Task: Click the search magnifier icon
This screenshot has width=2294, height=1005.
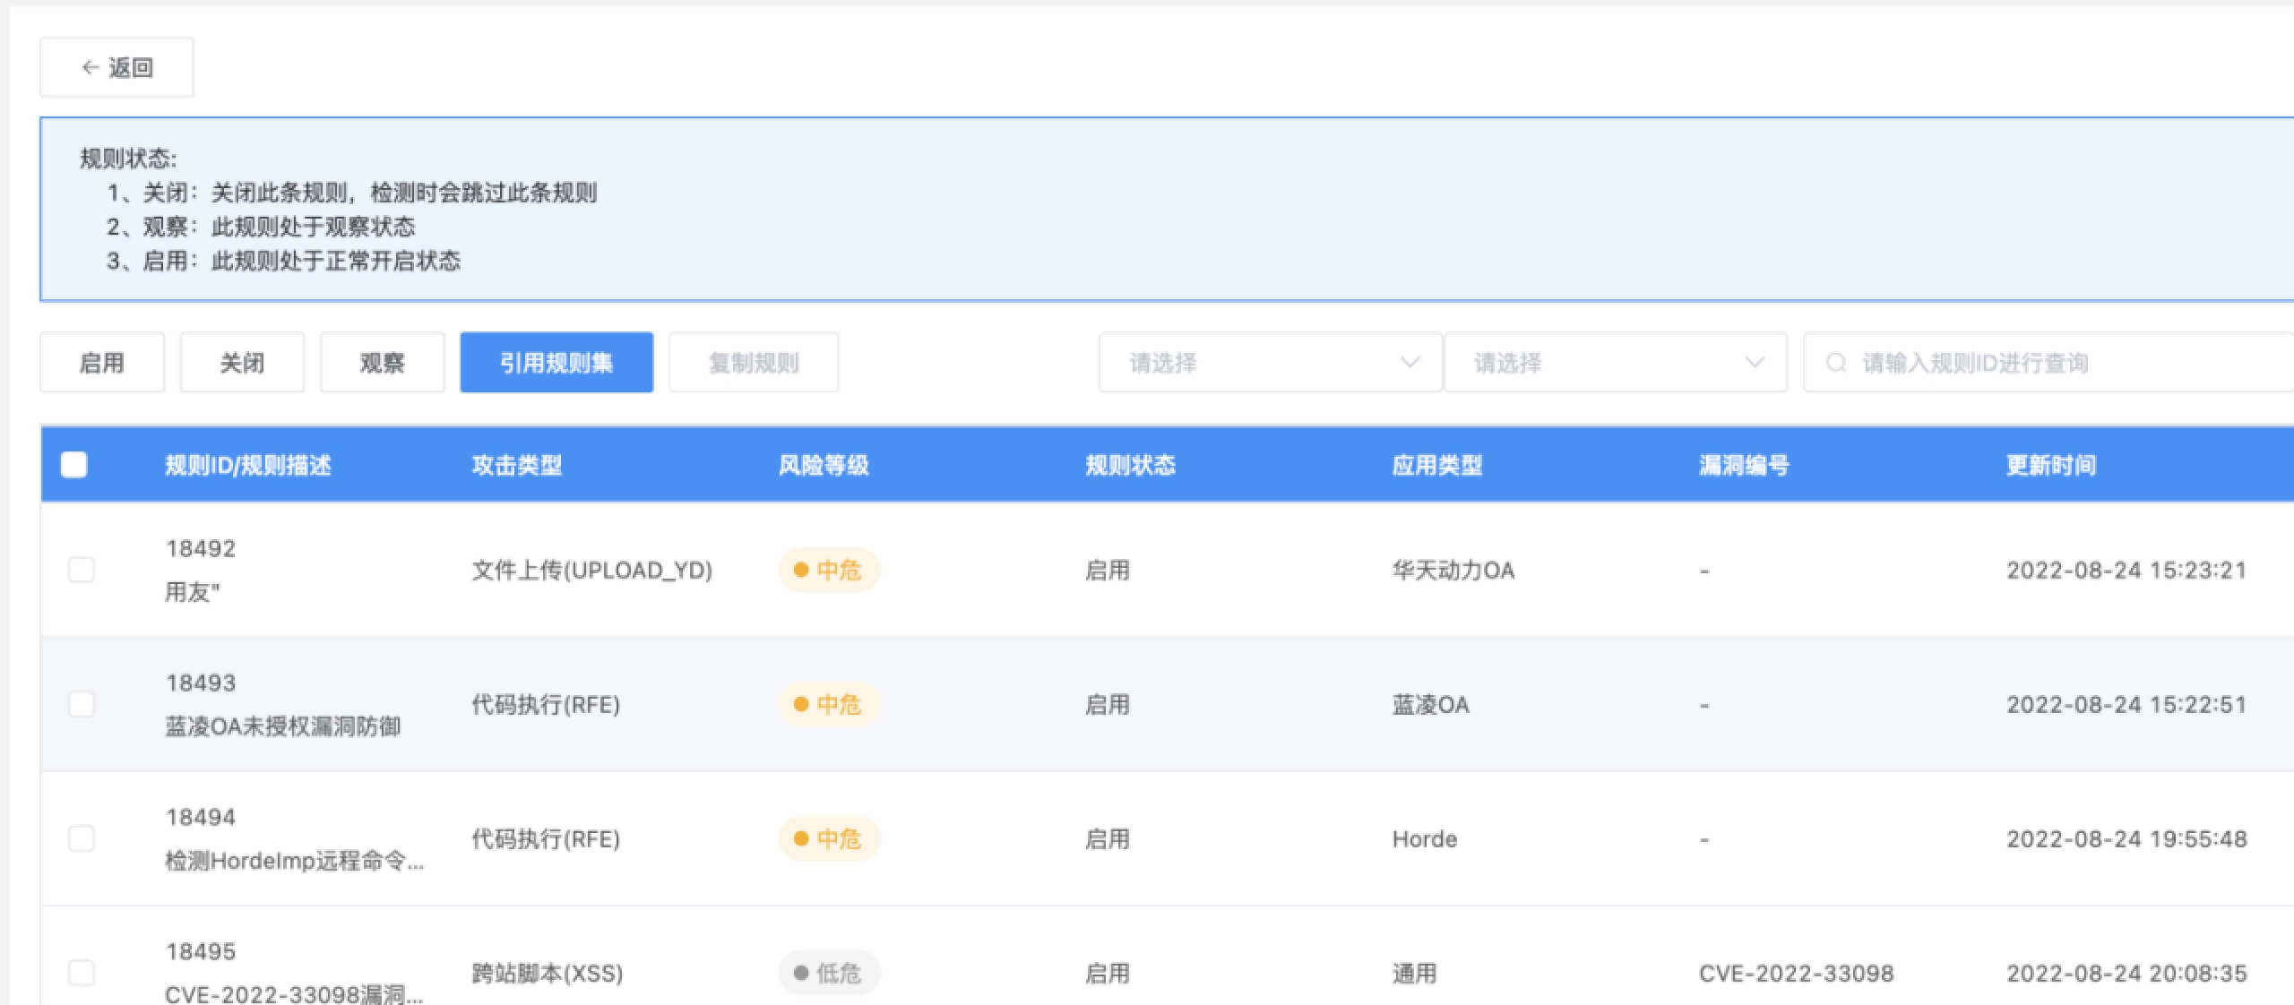Action: (x=1836, y=363)
